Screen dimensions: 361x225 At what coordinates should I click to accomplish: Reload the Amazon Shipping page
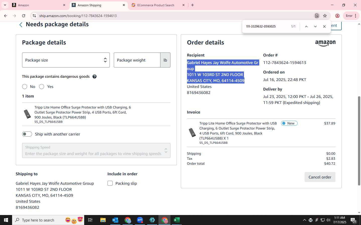click(x=24, y=16)
